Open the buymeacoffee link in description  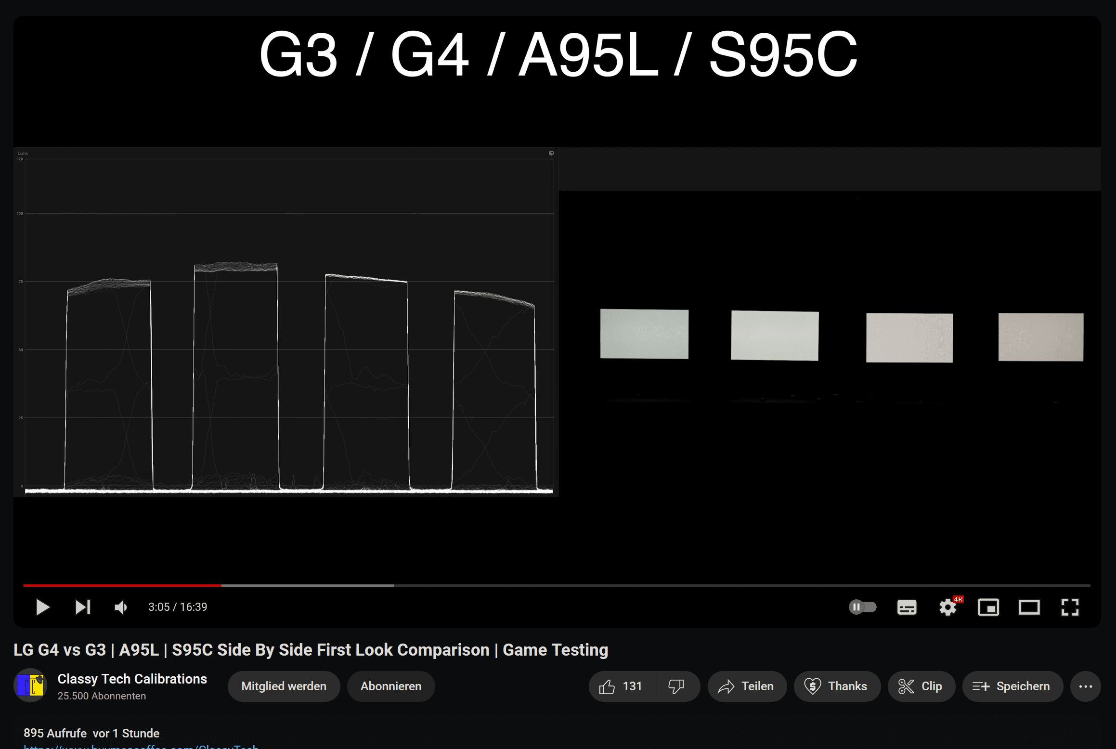click(141, 746)
